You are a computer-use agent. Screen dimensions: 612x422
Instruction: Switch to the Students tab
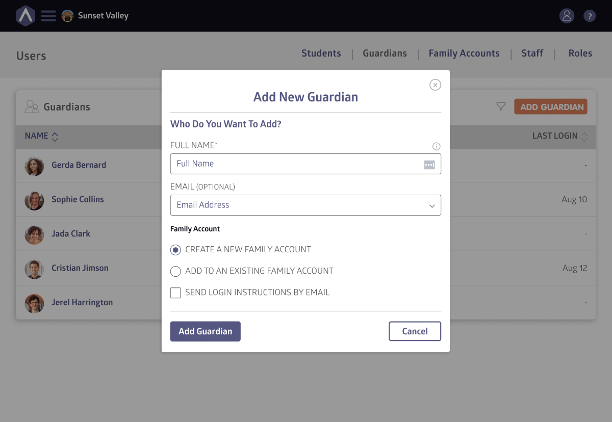(321, 54)
